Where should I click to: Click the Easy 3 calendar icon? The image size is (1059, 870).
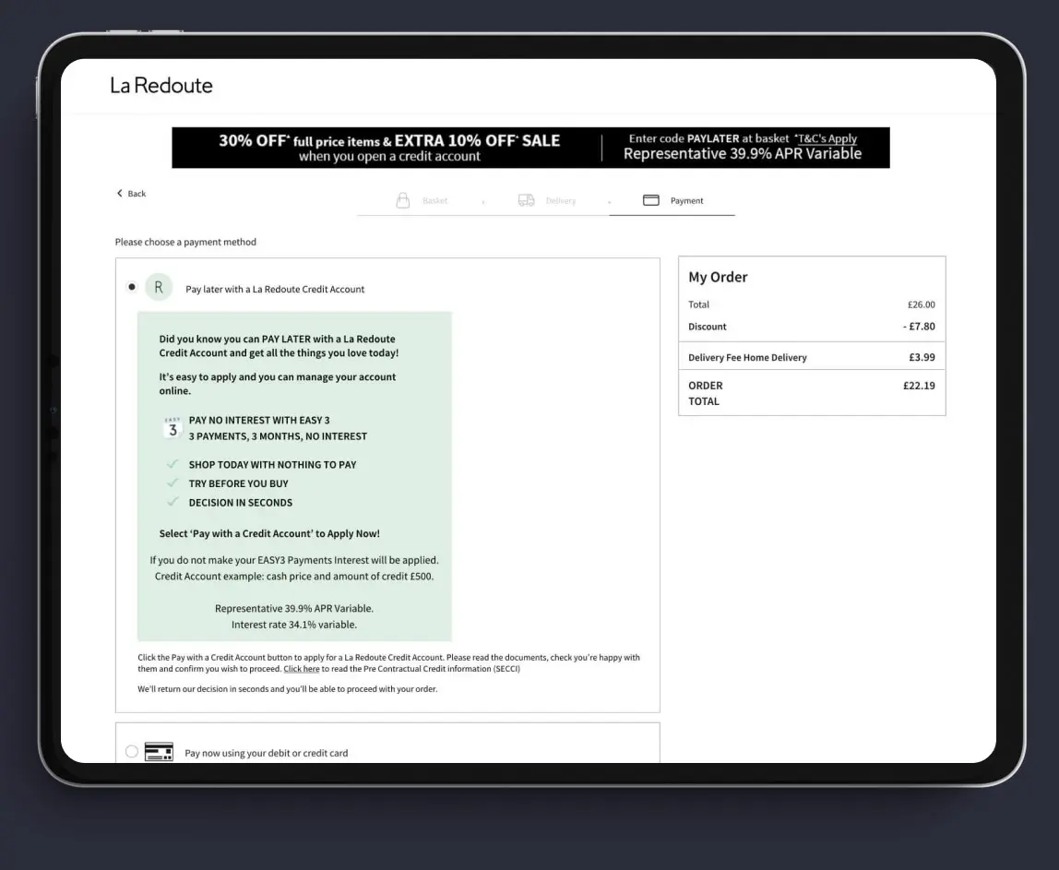coord(173,428)
